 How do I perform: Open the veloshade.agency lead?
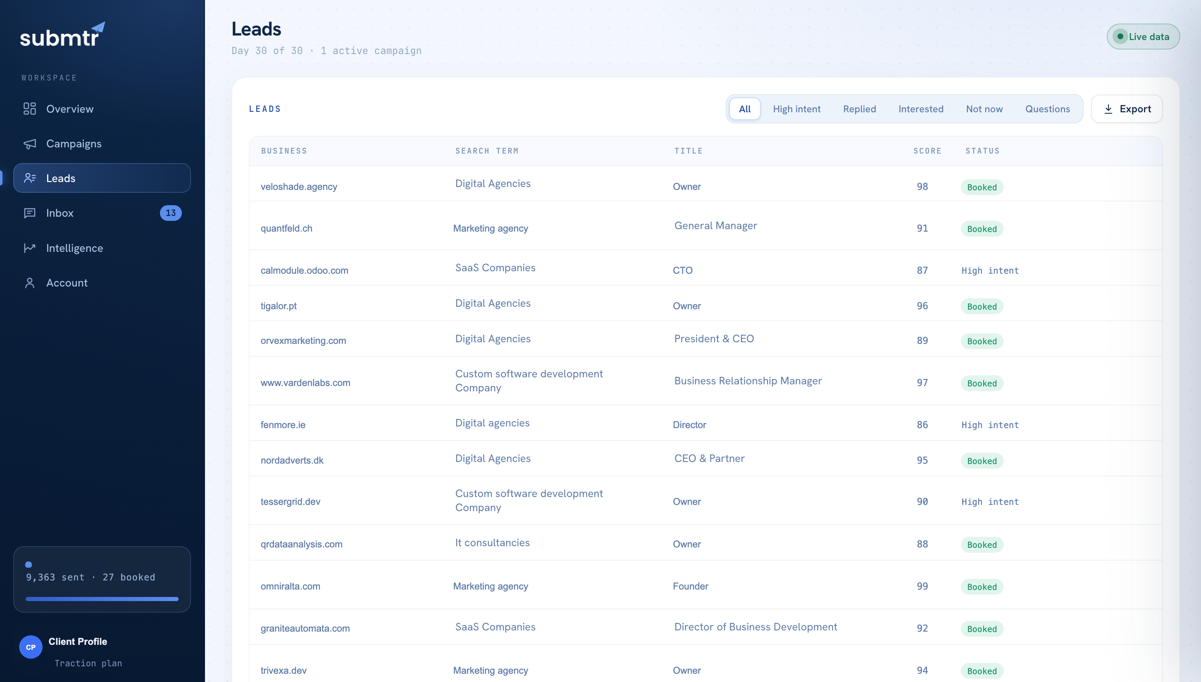[x=299, y=187]
